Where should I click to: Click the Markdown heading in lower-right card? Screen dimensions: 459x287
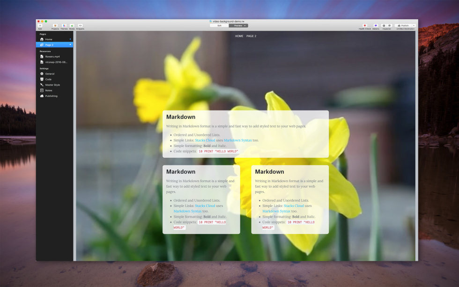click(x=269, y=172)
